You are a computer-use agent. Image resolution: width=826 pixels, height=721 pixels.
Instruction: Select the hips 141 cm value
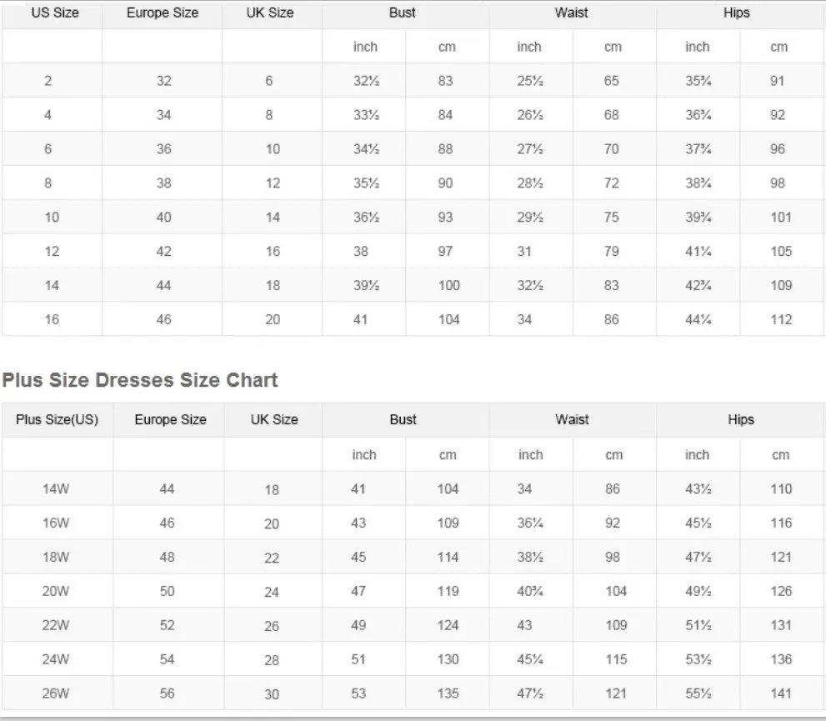[781, 693]
